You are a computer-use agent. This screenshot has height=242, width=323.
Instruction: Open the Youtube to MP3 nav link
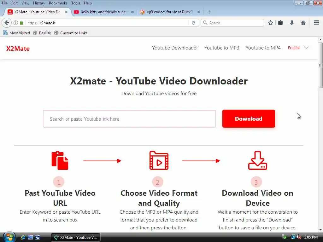(x=222, y=48)
